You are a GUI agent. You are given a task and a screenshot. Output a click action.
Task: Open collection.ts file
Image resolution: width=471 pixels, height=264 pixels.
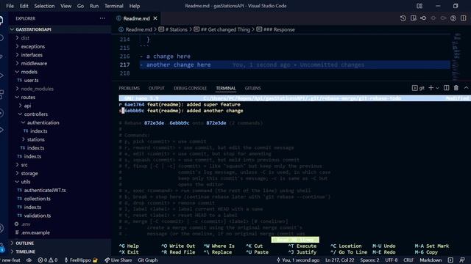coord(38,199)
